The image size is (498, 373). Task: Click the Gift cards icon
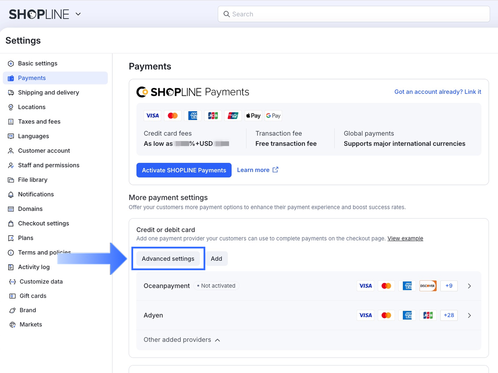[12, 296]
